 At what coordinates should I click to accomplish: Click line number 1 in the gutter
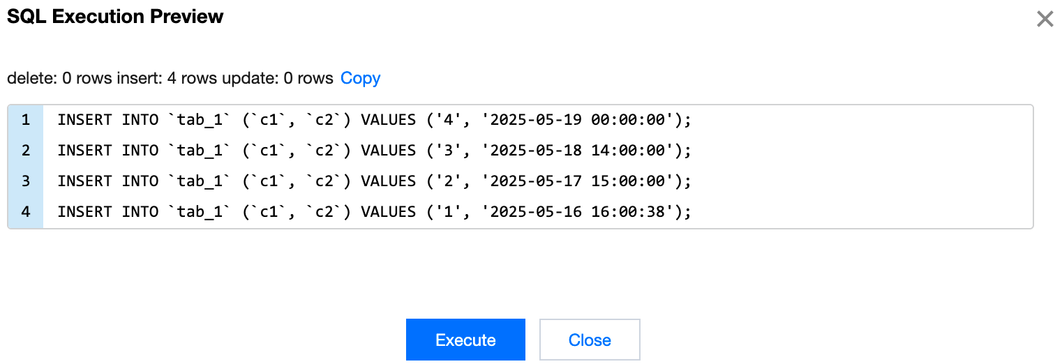(26, 120)
